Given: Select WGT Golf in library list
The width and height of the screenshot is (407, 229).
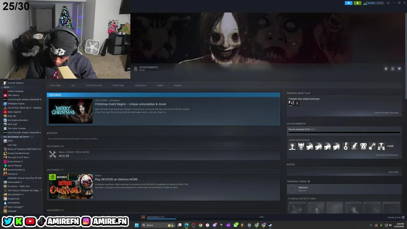Looking at the screenshot, I should [x=12, y=124].
